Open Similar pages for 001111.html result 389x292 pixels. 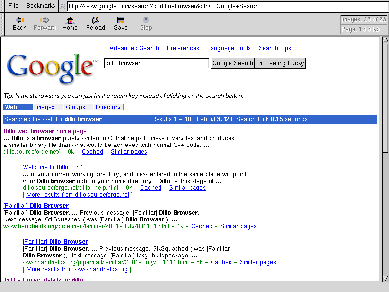click(x=258, y=262)
